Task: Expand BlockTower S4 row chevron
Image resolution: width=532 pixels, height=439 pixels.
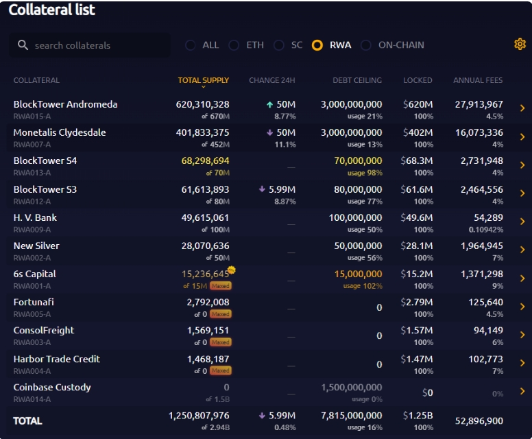Action: click(522, 165)
